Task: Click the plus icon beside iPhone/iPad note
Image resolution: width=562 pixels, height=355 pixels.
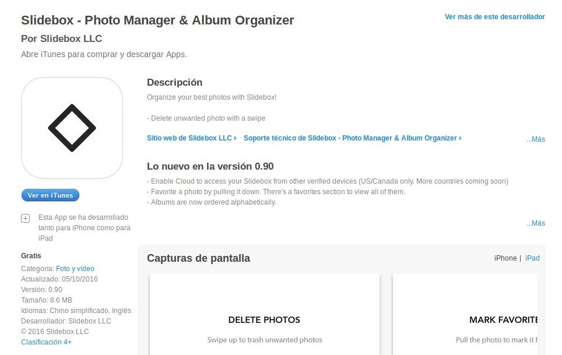Action: [25, 218]
